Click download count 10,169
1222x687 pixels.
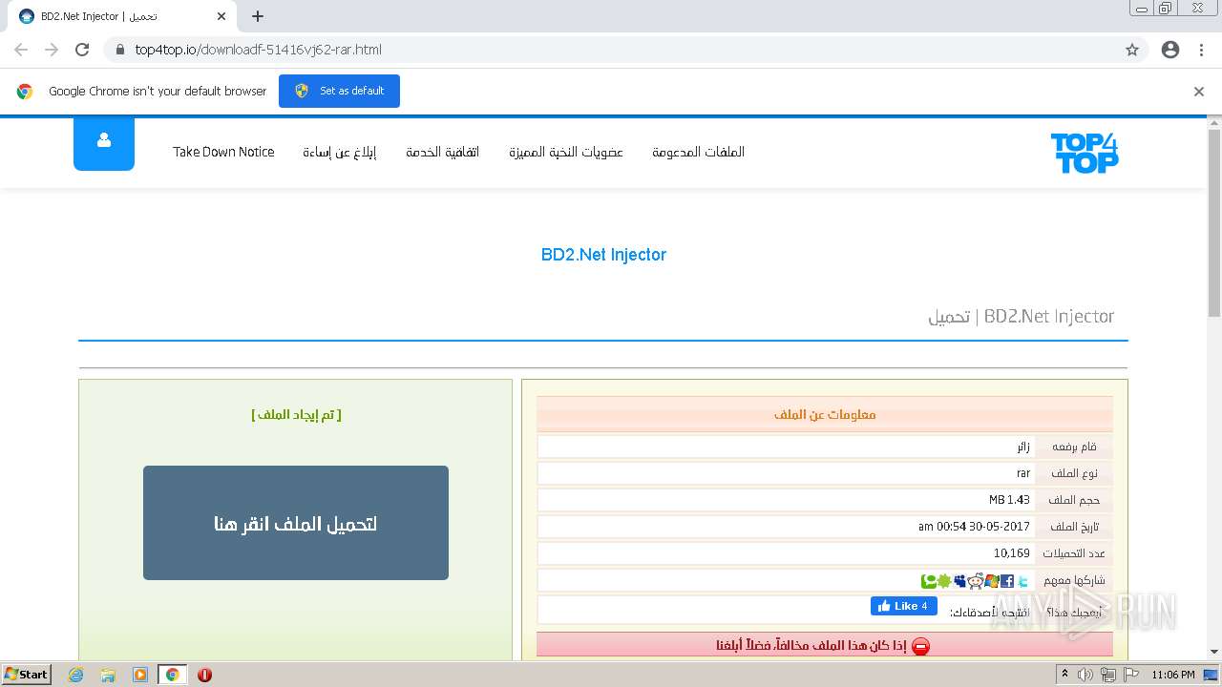point(1012,553)
